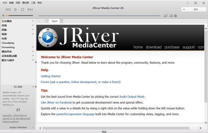Stop playback with square Stop button
Screen dimensions: 208x133
[23, 10]
